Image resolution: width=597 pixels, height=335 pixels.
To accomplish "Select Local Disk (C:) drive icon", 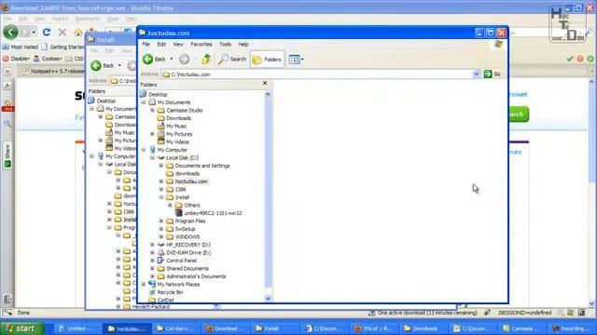I will 161,157.
